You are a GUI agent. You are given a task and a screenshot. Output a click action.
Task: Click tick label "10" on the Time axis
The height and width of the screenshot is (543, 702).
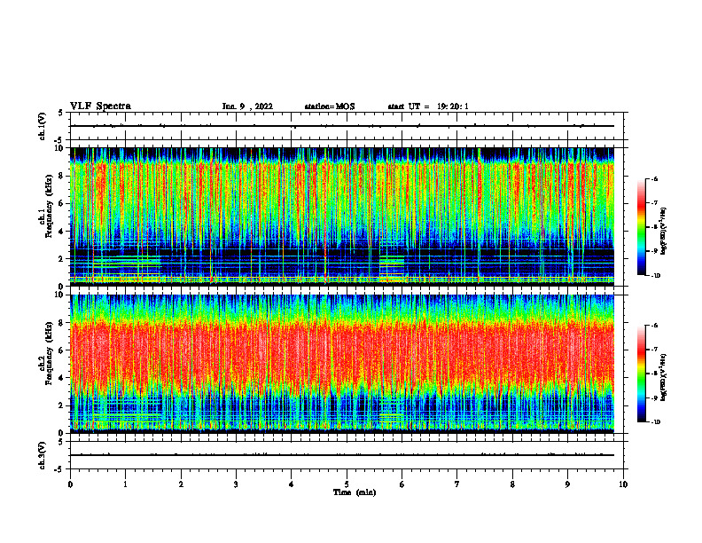coord(623,484)
